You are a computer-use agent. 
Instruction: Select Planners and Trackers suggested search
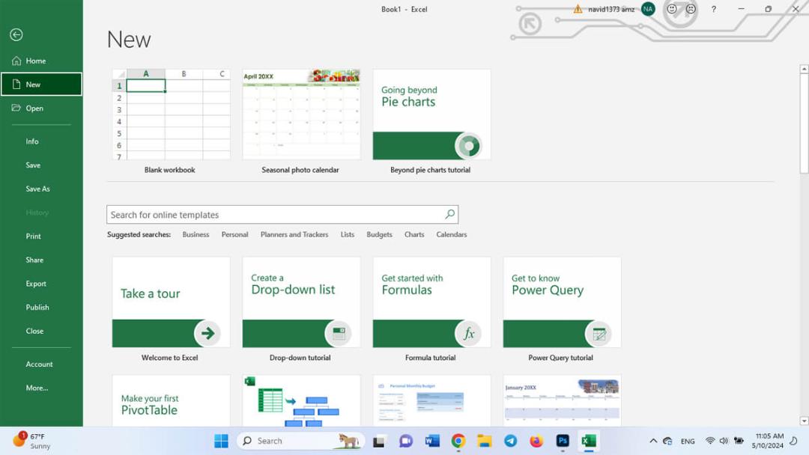[294, 234]
